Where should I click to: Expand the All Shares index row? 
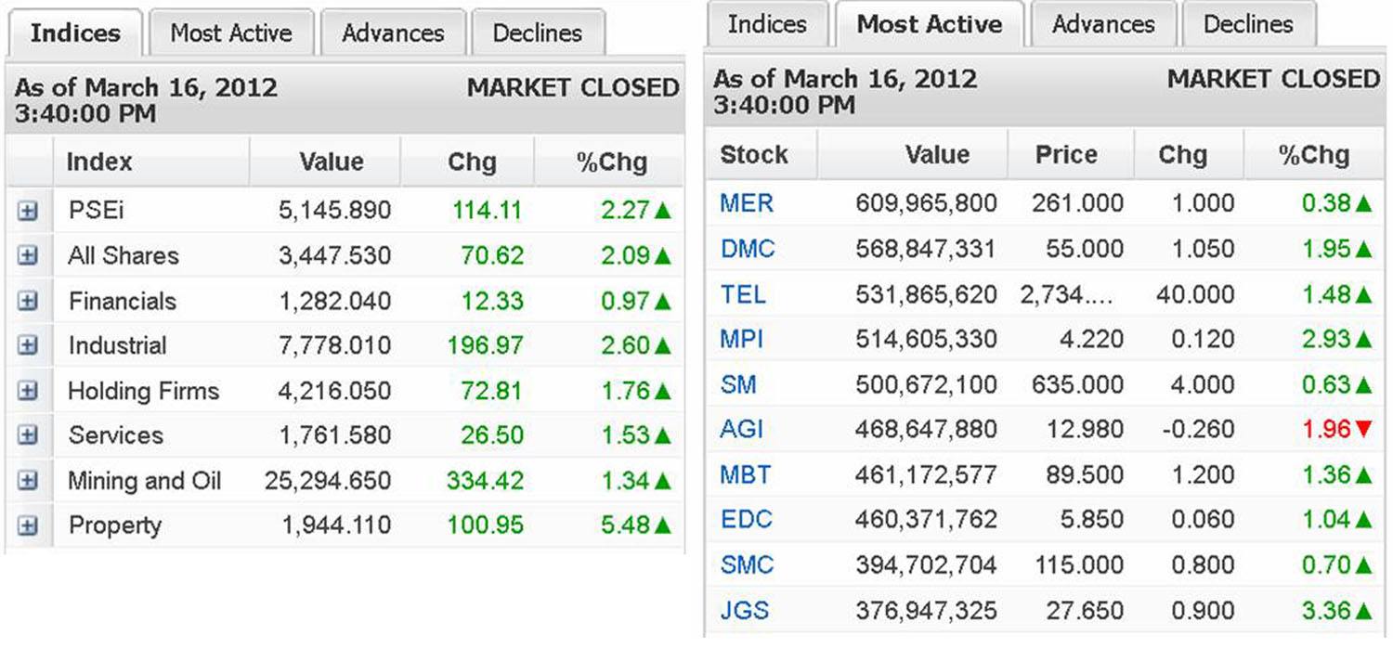coord(28,256)
